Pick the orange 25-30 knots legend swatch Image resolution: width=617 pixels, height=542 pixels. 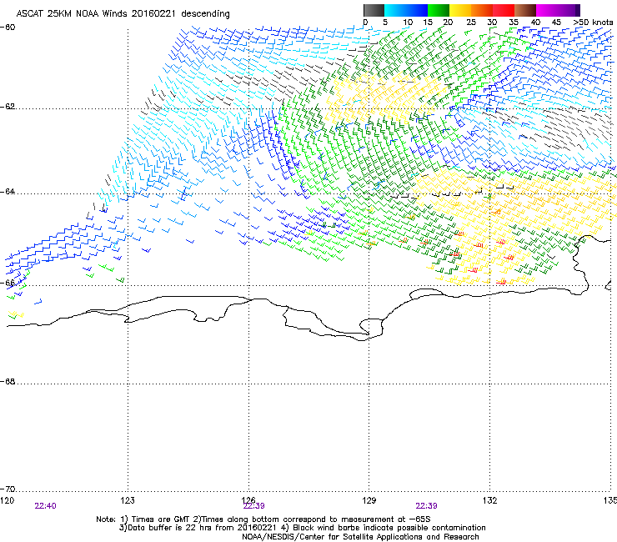[x=482, y=10]
